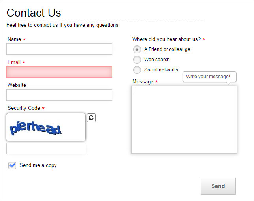This screenshot has height=201, width=254.
Task: Click the 'pierhead' captcha image
Action: 46,127
